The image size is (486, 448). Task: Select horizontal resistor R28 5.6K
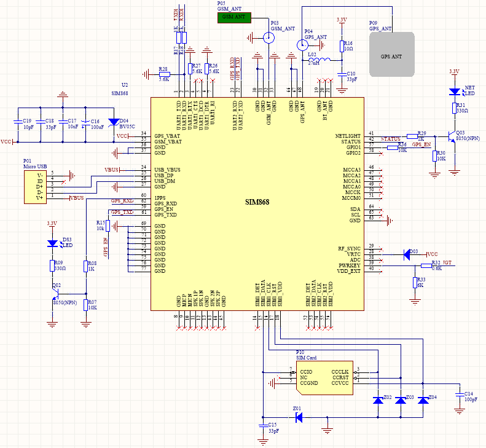click(x=164, y=74)
